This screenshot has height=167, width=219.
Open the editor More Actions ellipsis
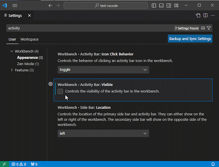[213, 16]
